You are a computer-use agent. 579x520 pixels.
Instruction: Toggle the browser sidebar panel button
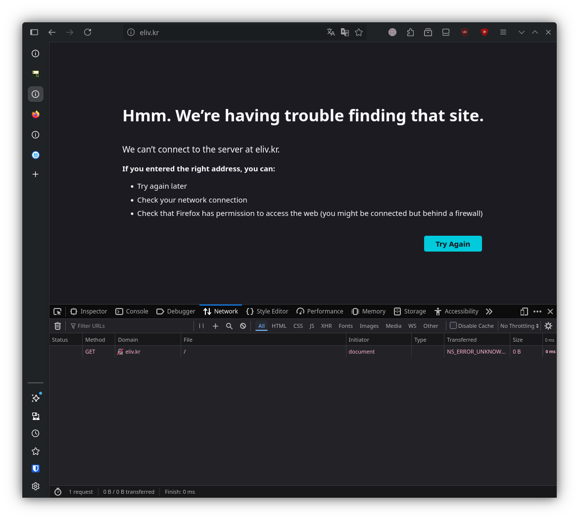point(34,32)
